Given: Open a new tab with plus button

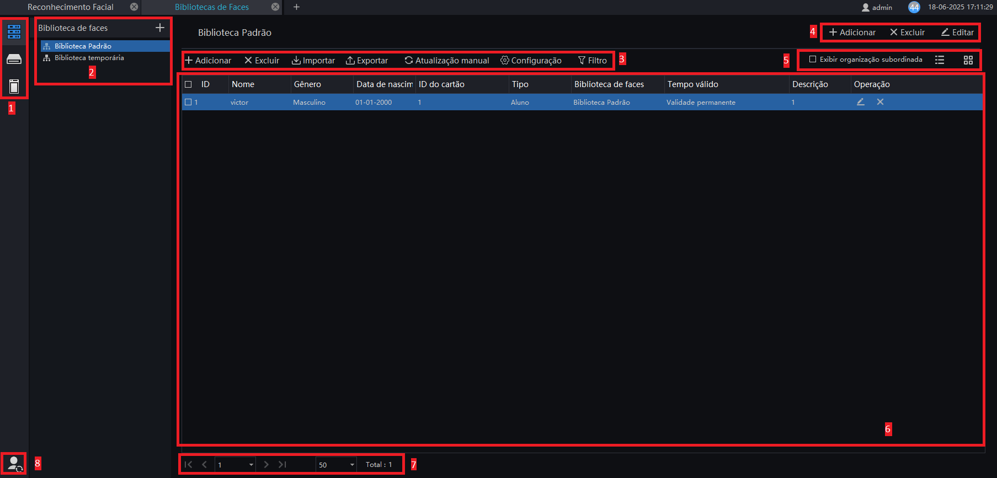Looking at the screenshot, I should pos(296,7).
